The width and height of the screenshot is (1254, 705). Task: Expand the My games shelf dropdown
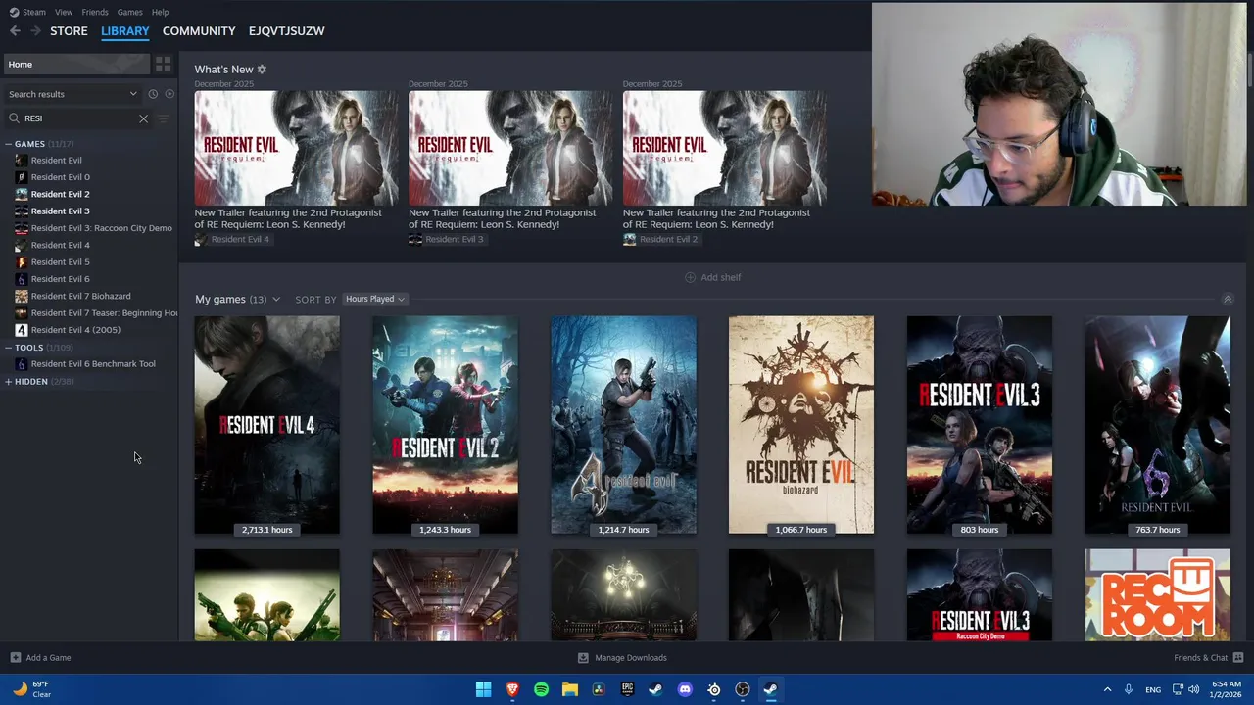click(x=276, y=300)
